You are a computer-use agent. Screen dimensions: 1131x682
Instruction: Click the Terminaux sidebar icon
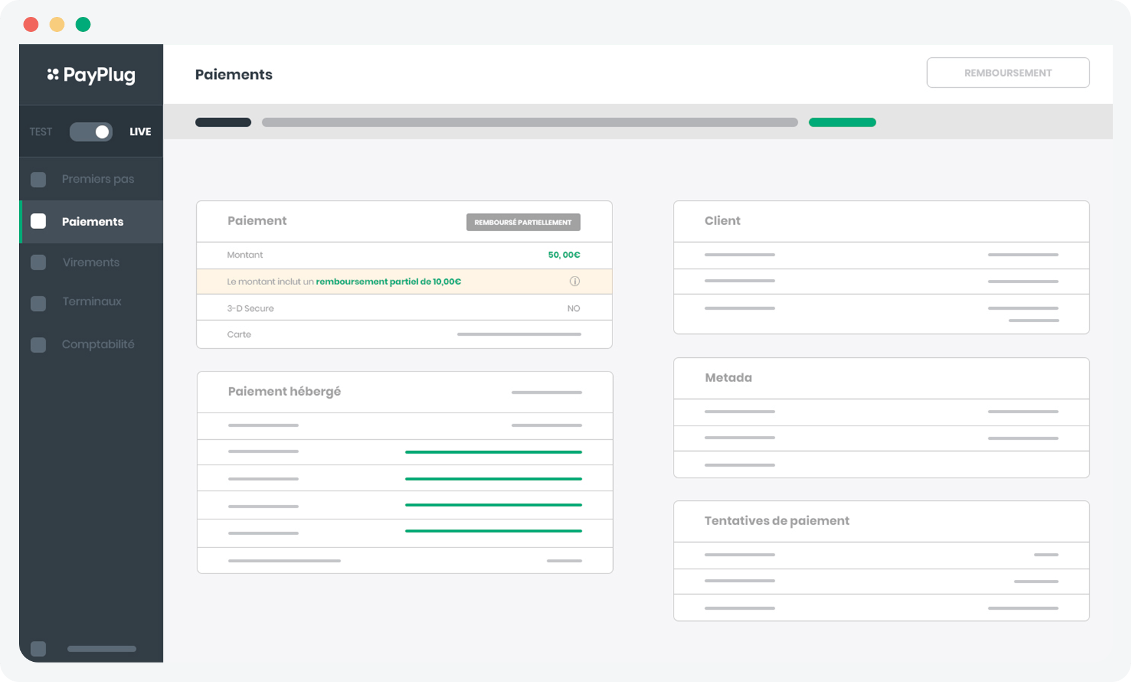[38, 303]
